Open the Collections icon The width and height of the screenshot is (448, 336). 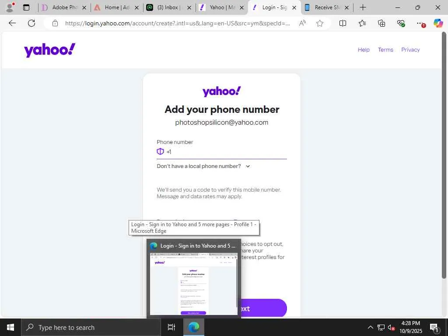(381, 24)
